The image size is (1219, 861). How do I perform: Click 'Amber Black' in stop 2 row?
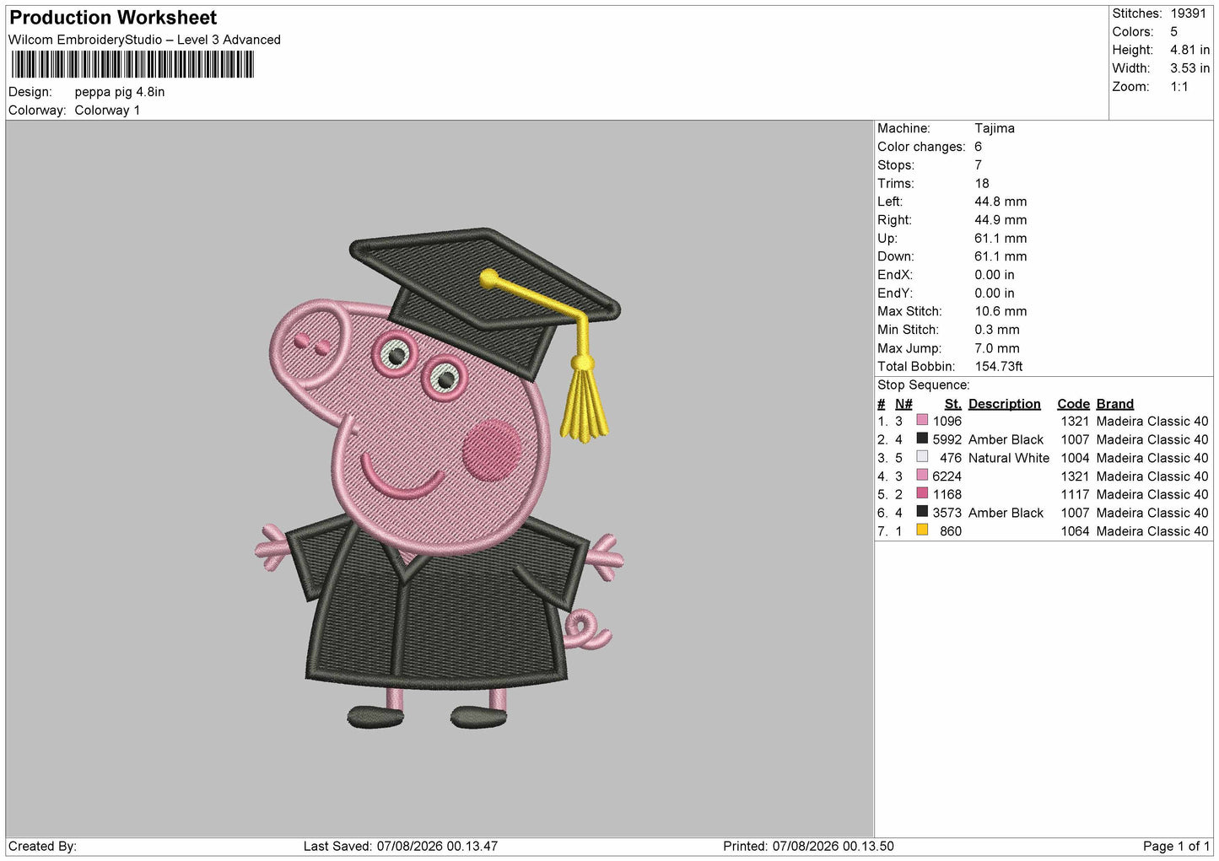coord(1006,439)
